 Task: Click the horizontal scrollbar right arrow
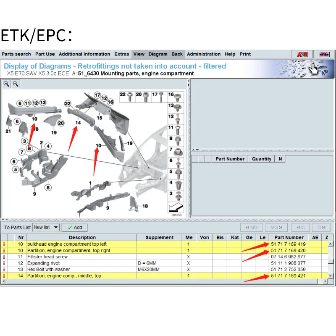(x=325, y=281)
